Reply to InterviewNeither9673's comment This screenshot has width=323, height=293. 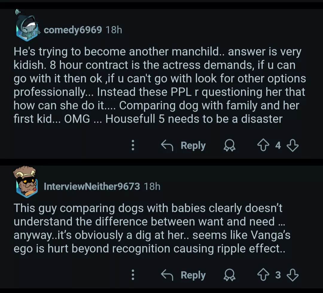[x=184, y=275]
